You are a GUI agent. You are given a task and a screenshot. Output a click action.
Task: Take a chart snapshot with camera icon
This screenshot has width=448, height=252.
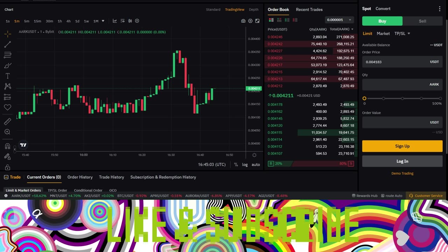click(243, 21)
